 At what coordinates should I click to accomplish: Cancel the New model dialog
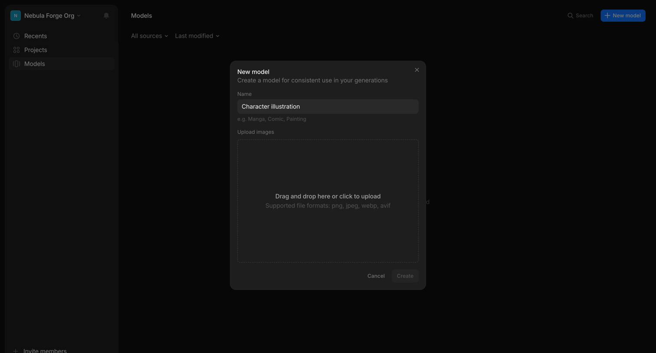[376, 276]
